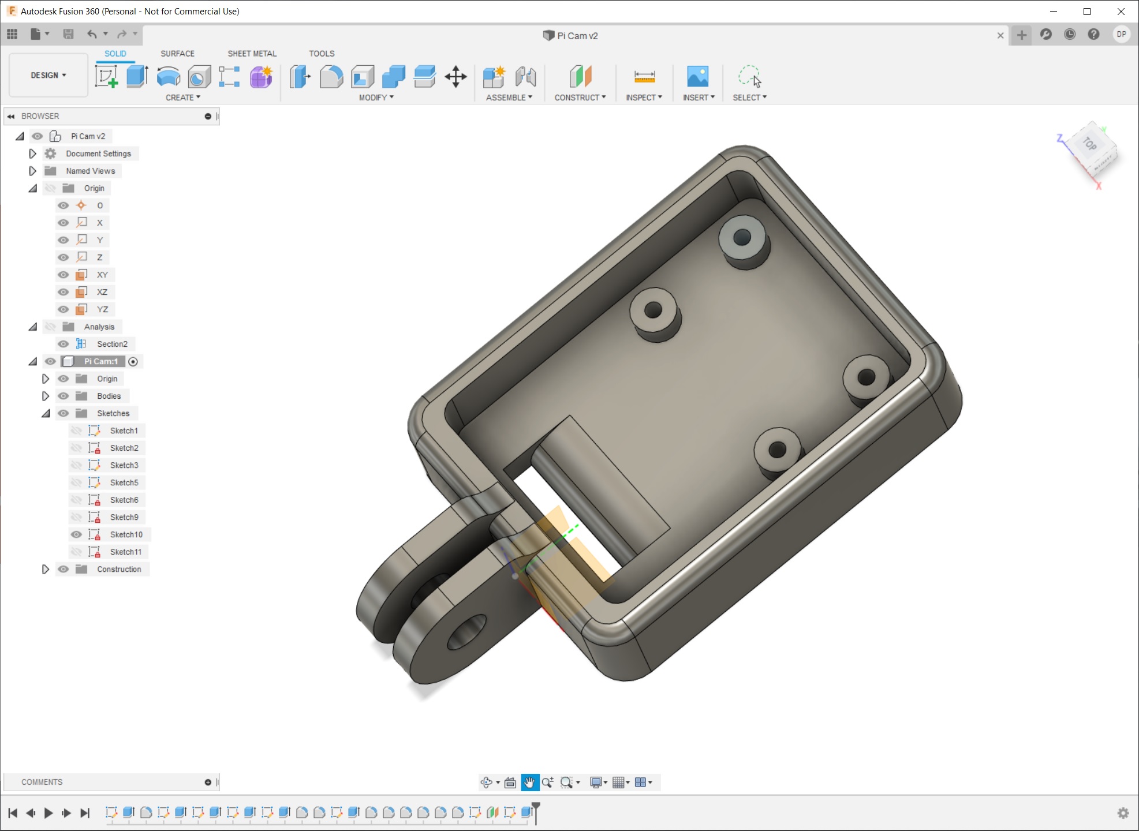Show Sketch1 in the browser
The width and height of the screenshot is (1139, 831).
pyautogui.click(x=77, y=431)
